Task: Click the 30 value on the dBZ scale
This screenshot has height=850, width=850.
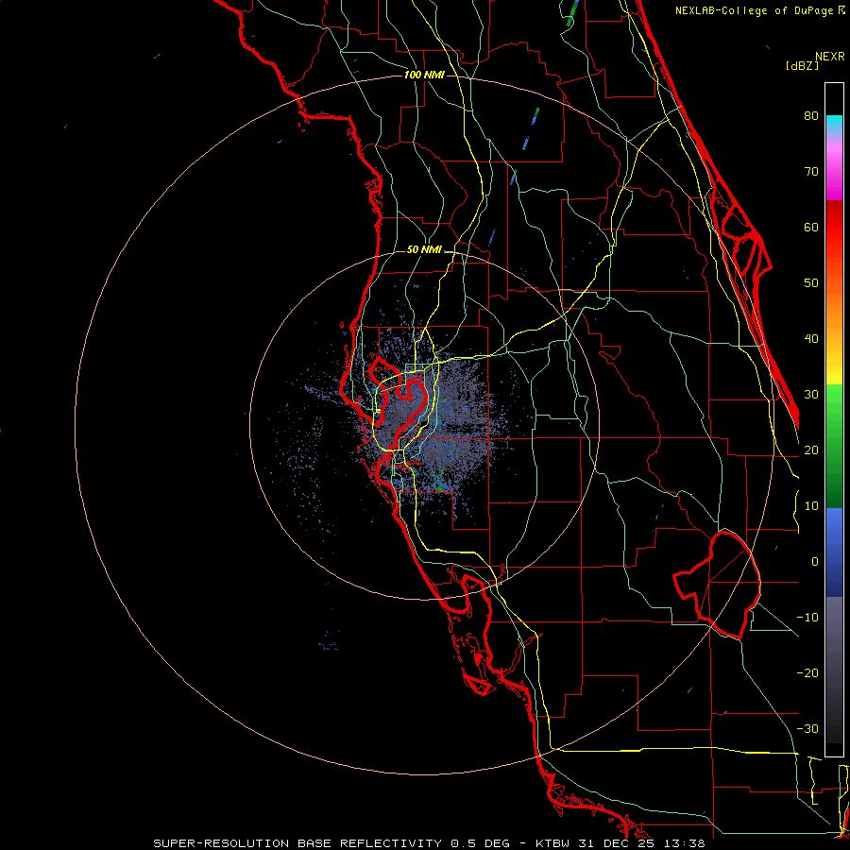Action: coord(811,394)
